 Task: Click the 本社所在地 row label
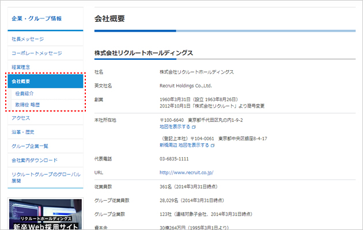[x=105, y=120]
